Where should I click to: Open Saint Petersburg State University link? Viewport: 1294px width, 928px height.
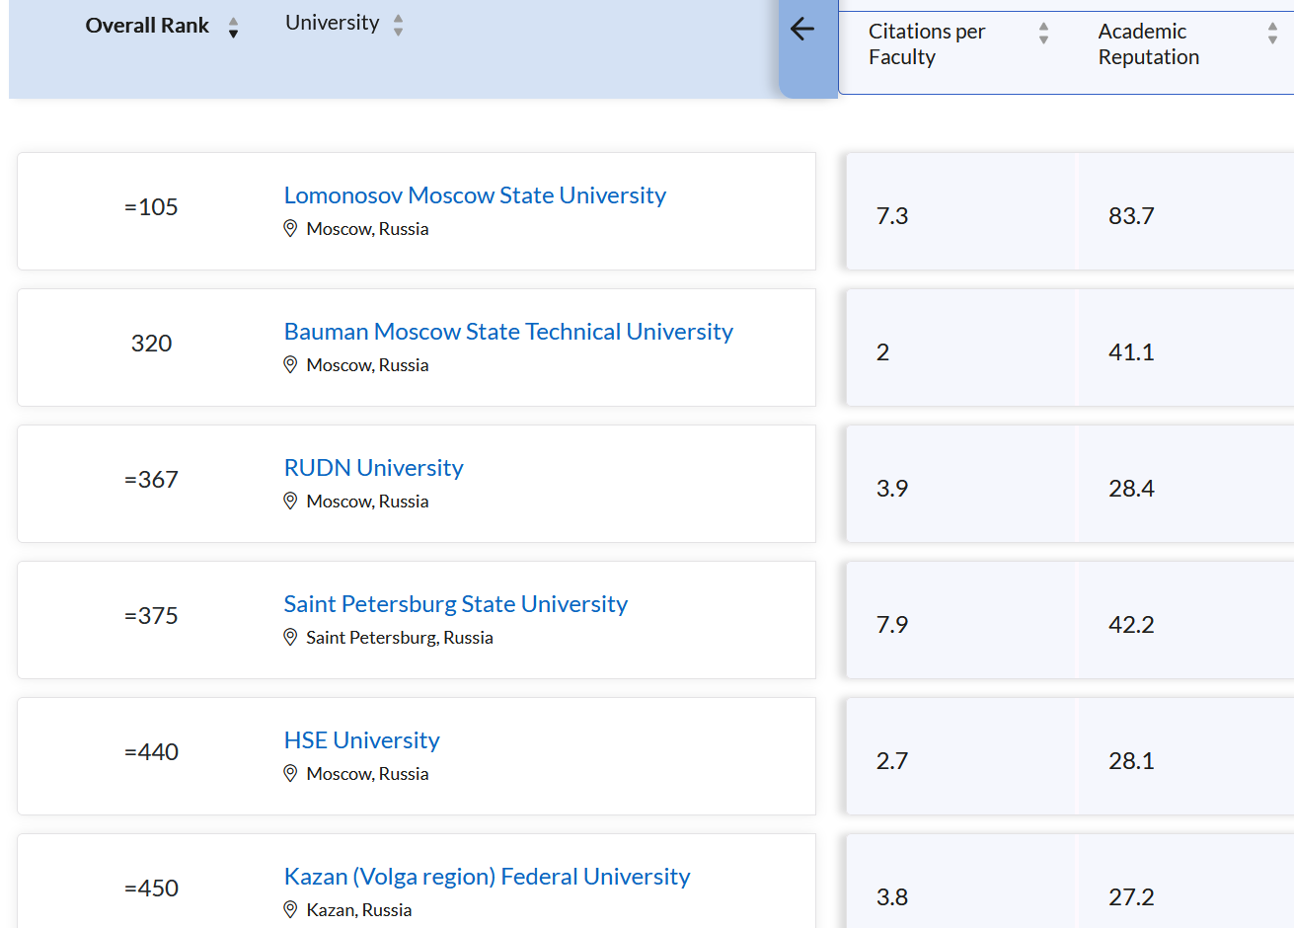pyautogui.click(x=455, y=604)
